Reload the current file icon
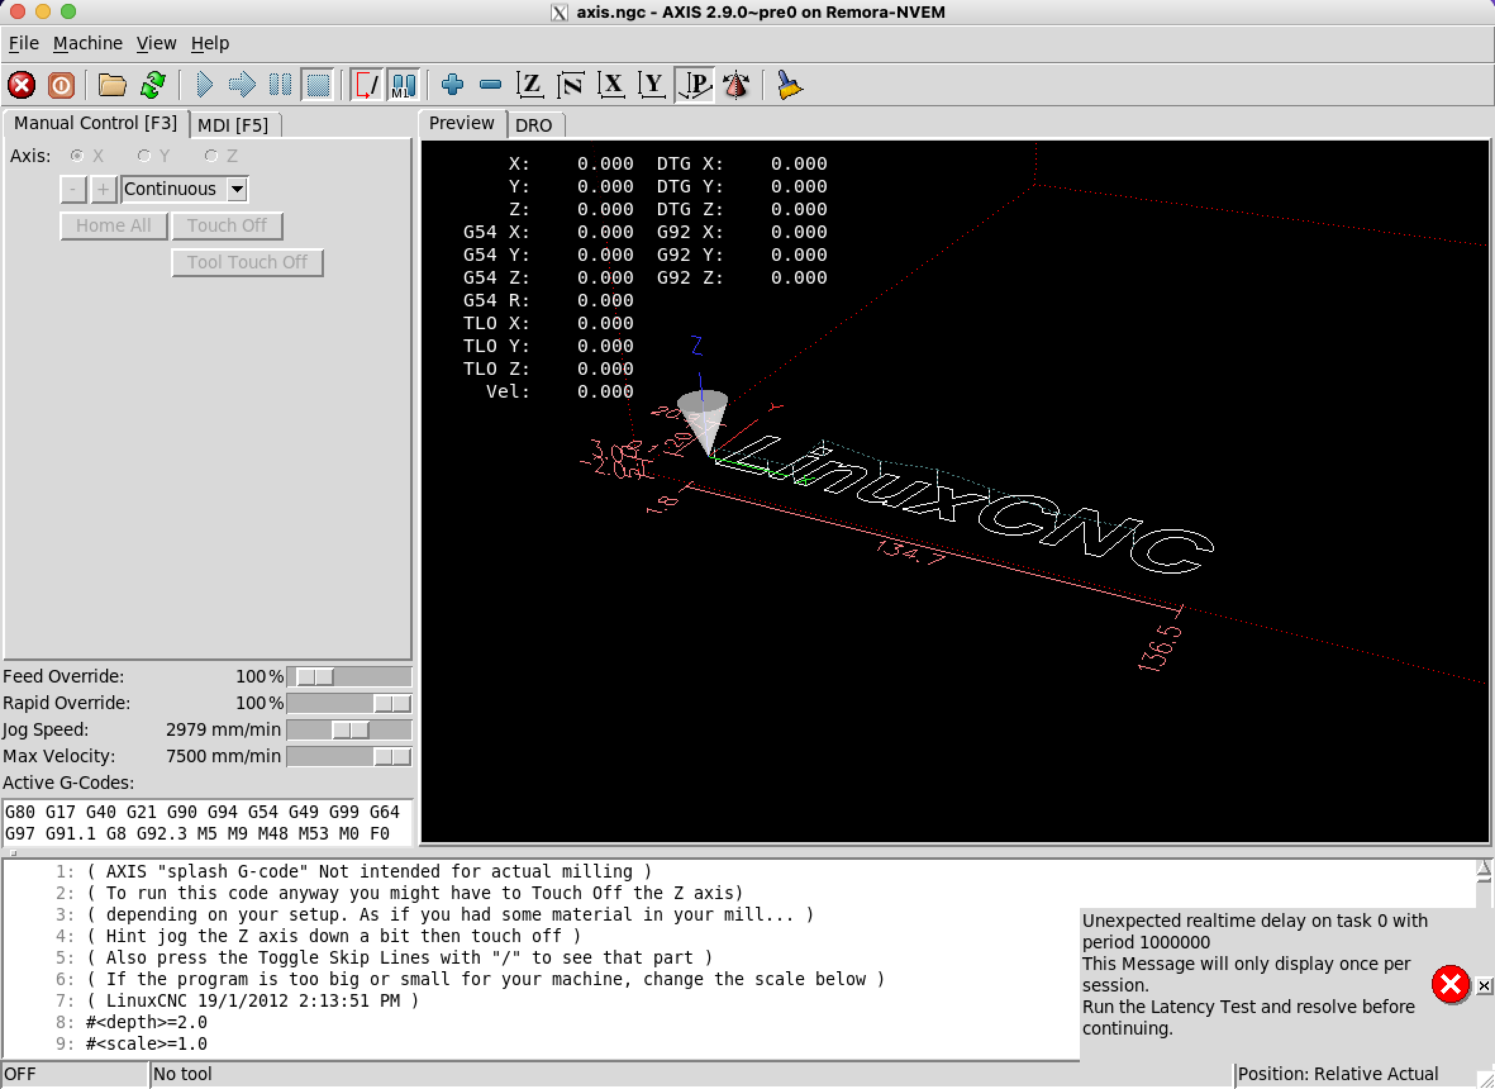This screenshot has width=1495, height=1089. point(153,85)
